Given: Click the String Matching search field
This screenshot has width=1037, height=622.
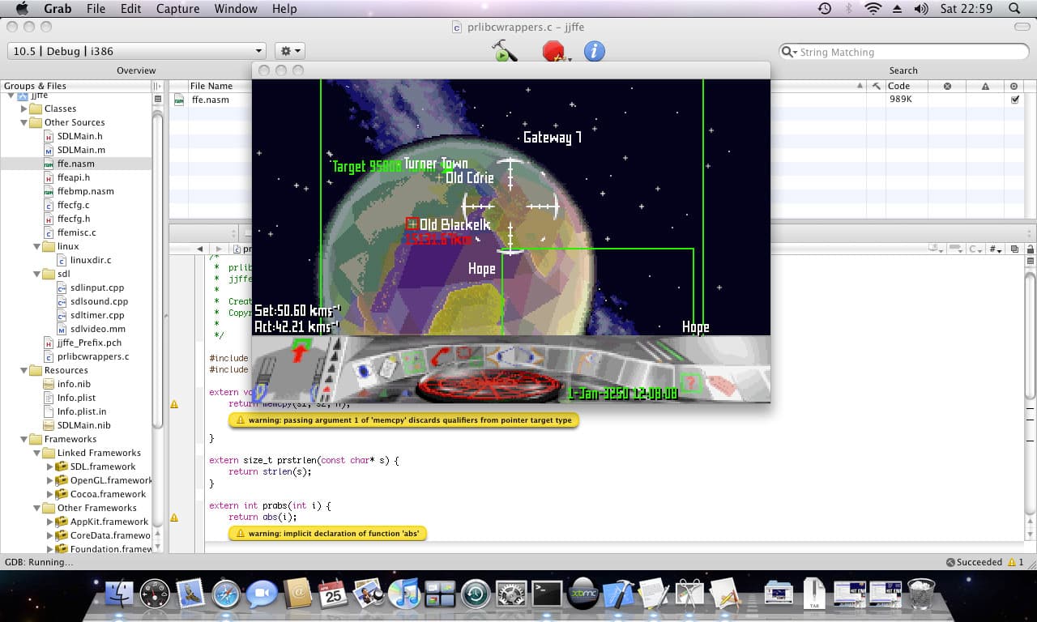Looking at the screenshot, I should [x=903, y=52].
